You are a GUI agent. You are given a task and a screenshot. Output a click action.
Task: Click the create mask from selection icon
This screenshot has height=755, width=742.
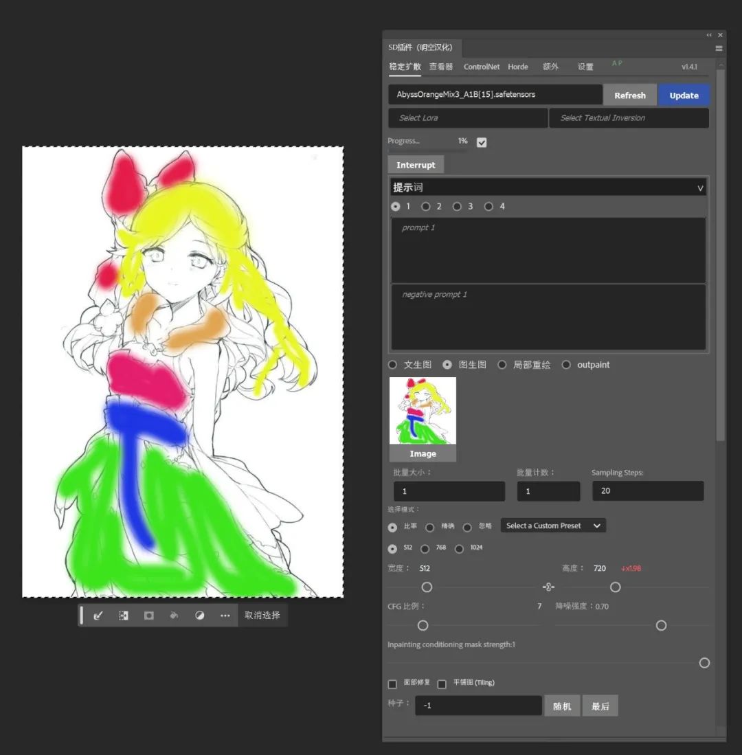click(149, 616)
